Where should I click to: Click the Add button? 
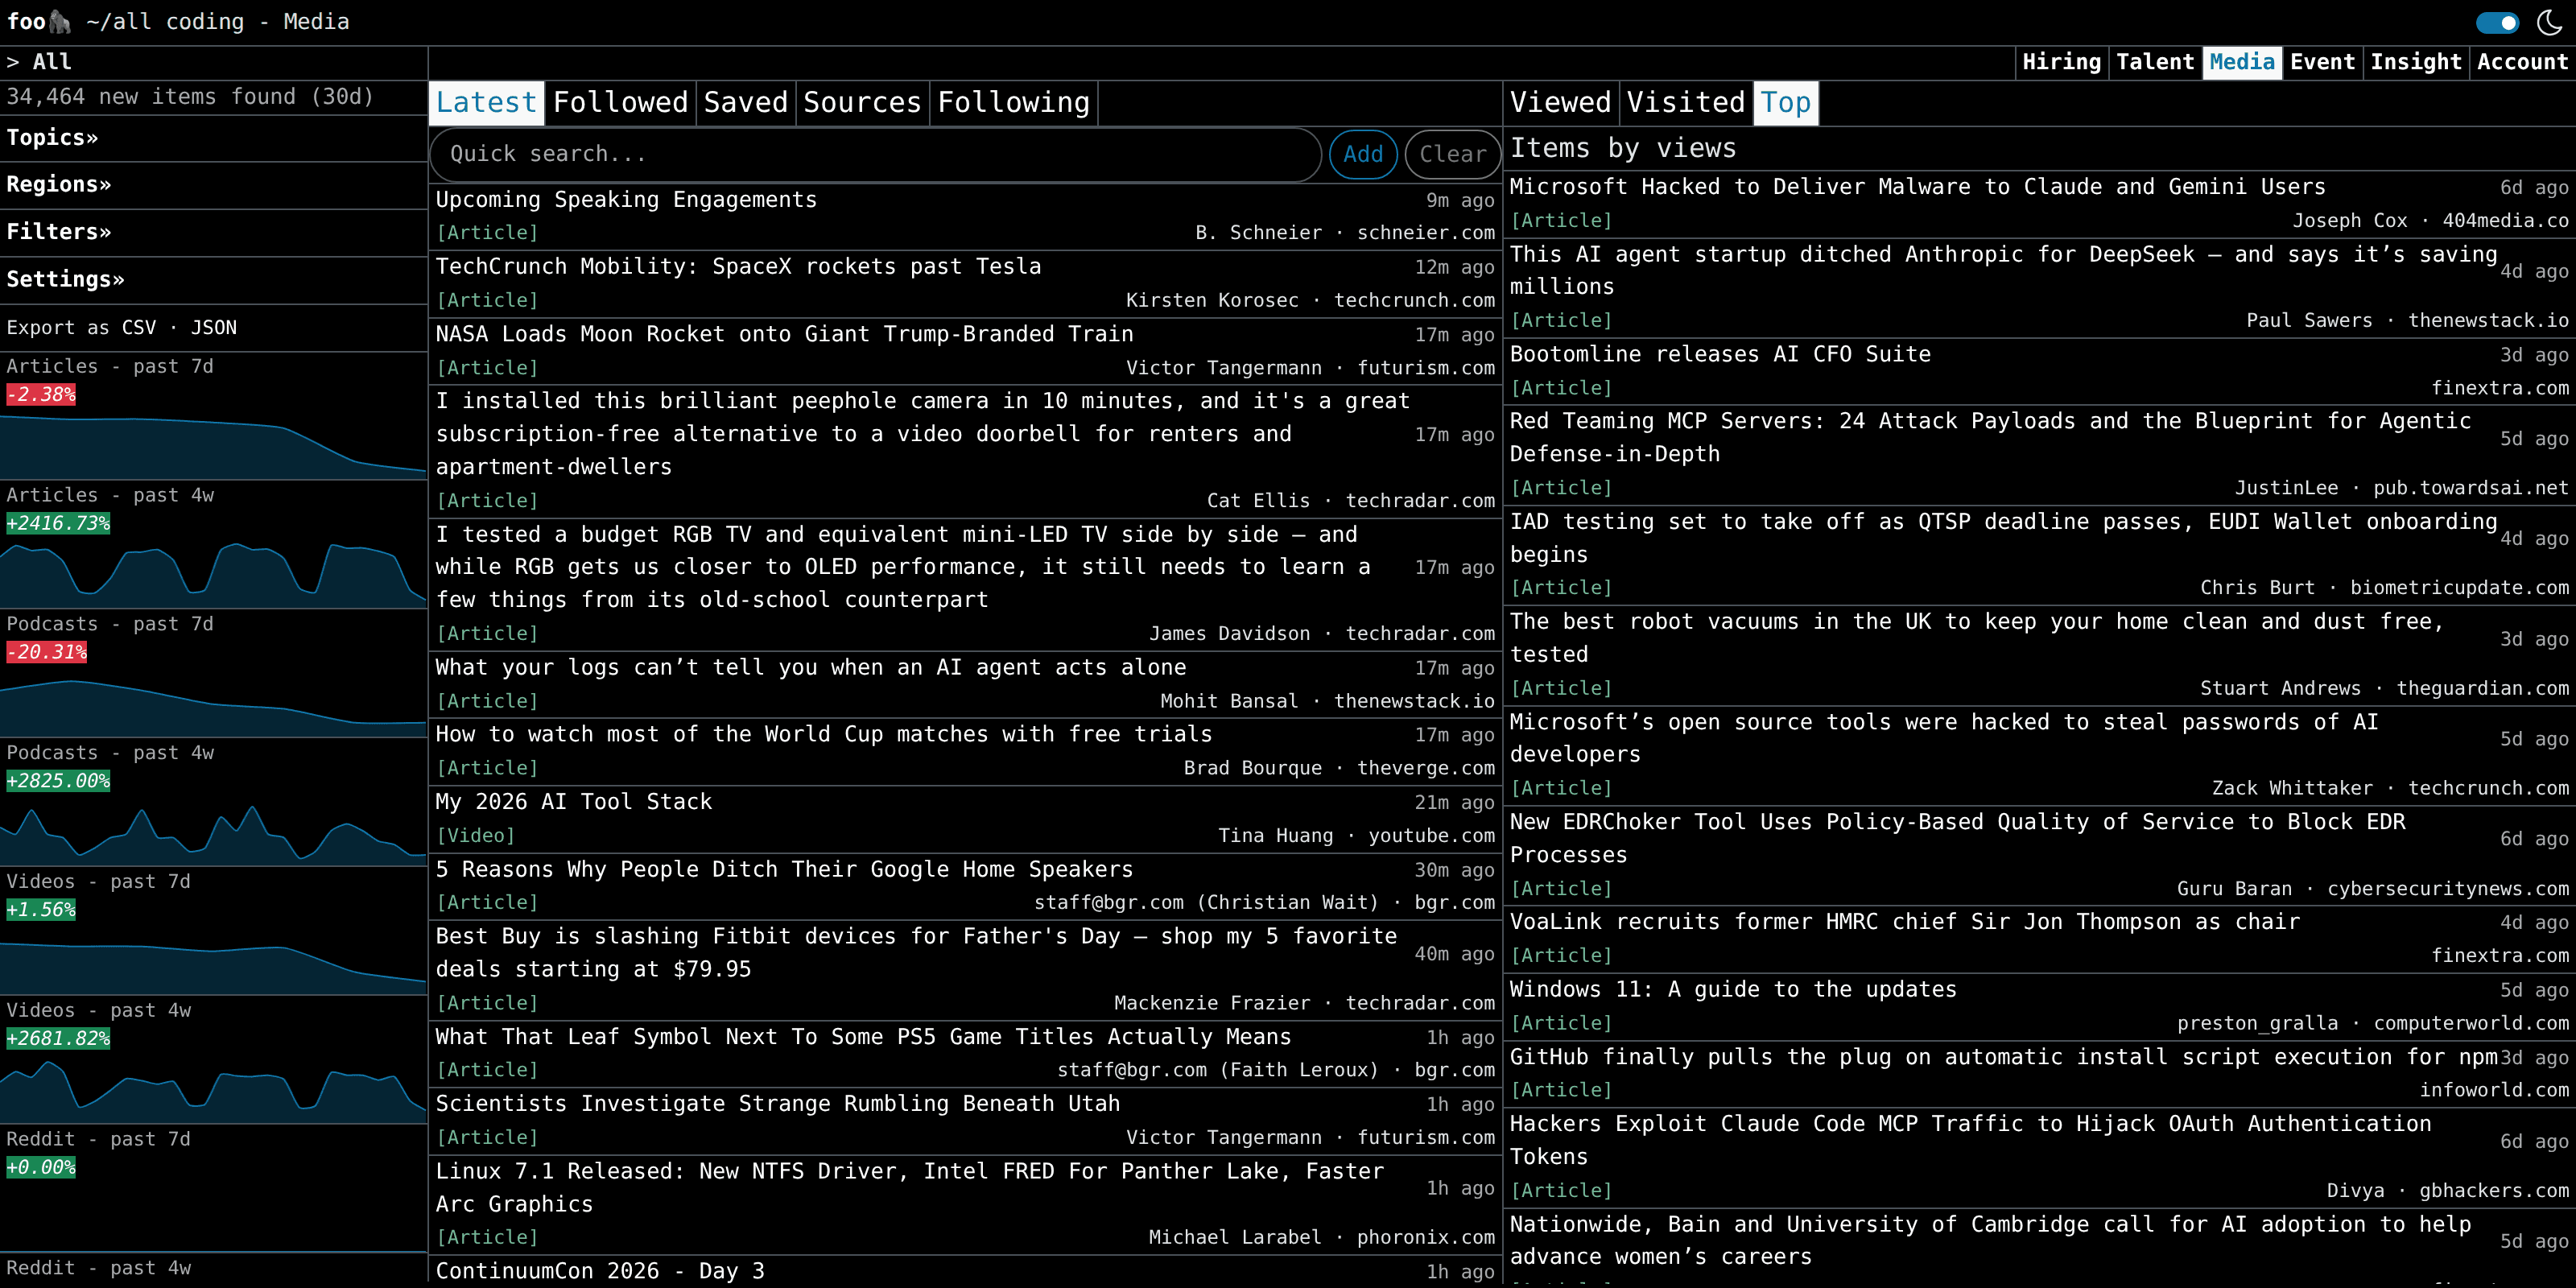pos(1363,155)
